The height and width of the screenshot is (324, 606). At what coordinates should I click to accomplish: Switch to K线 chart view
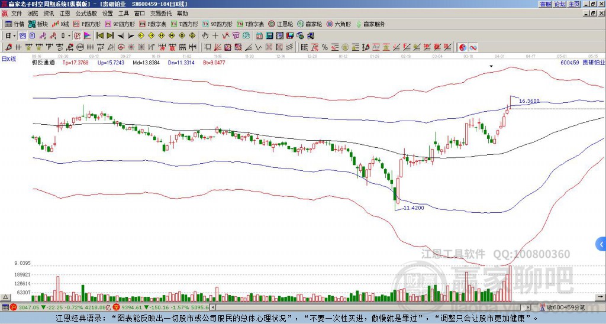[x=60, y=24]
